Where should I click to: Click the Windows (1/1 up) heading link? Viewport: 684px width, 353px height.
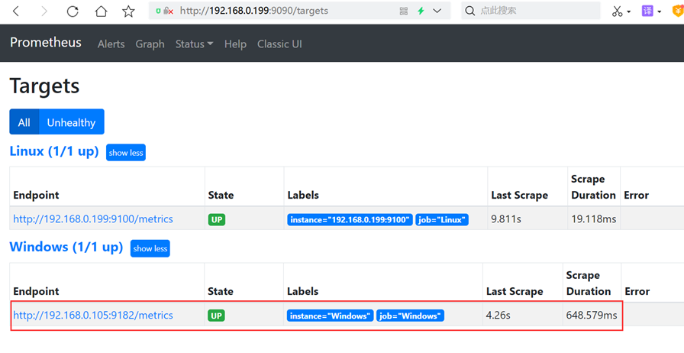point(66,248)
